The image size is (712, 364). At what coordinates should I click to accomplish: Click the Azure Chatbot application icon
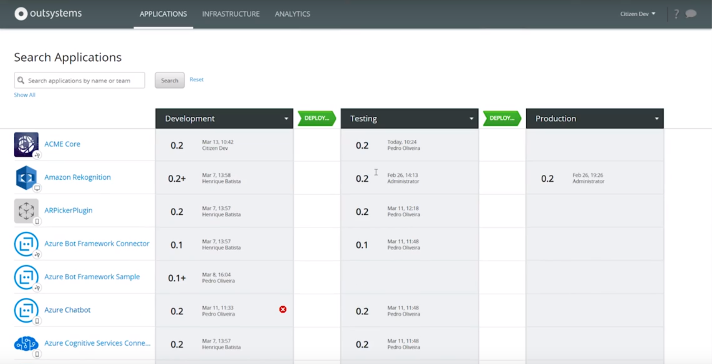(x=26, y=310)
